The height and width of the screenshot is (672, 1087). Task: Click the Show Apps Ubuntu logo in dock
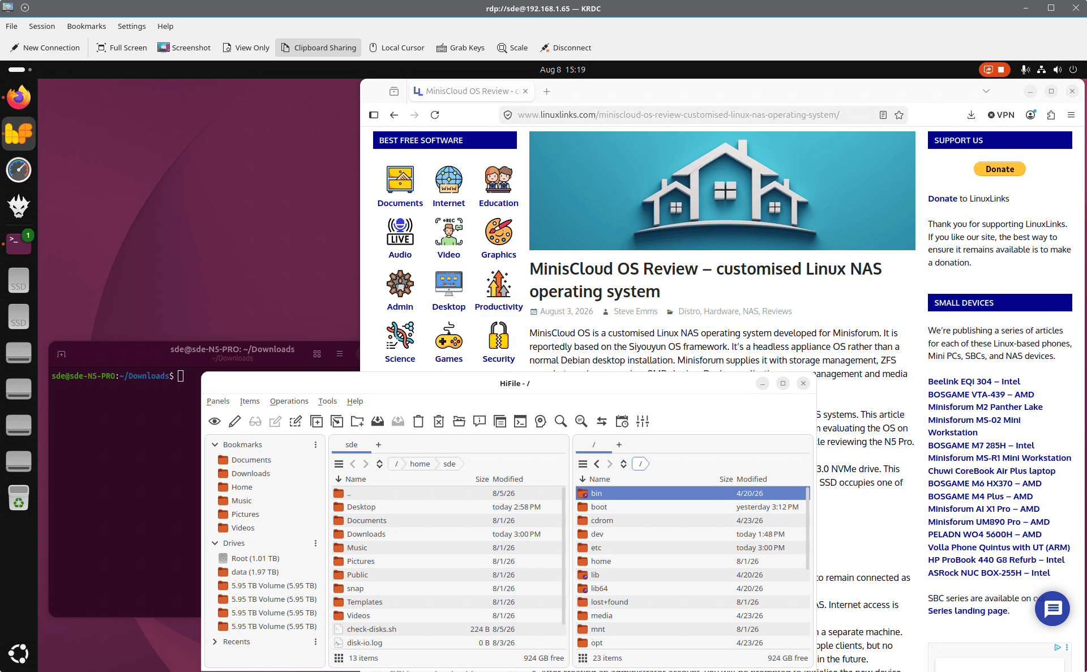pos(19,653)
